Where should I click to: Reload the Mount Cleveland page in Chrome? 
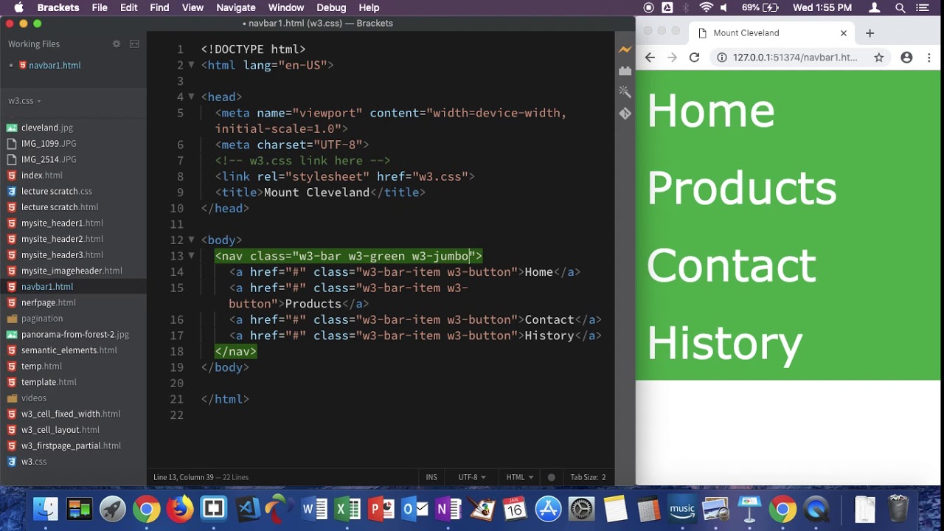tap(694, 58)
